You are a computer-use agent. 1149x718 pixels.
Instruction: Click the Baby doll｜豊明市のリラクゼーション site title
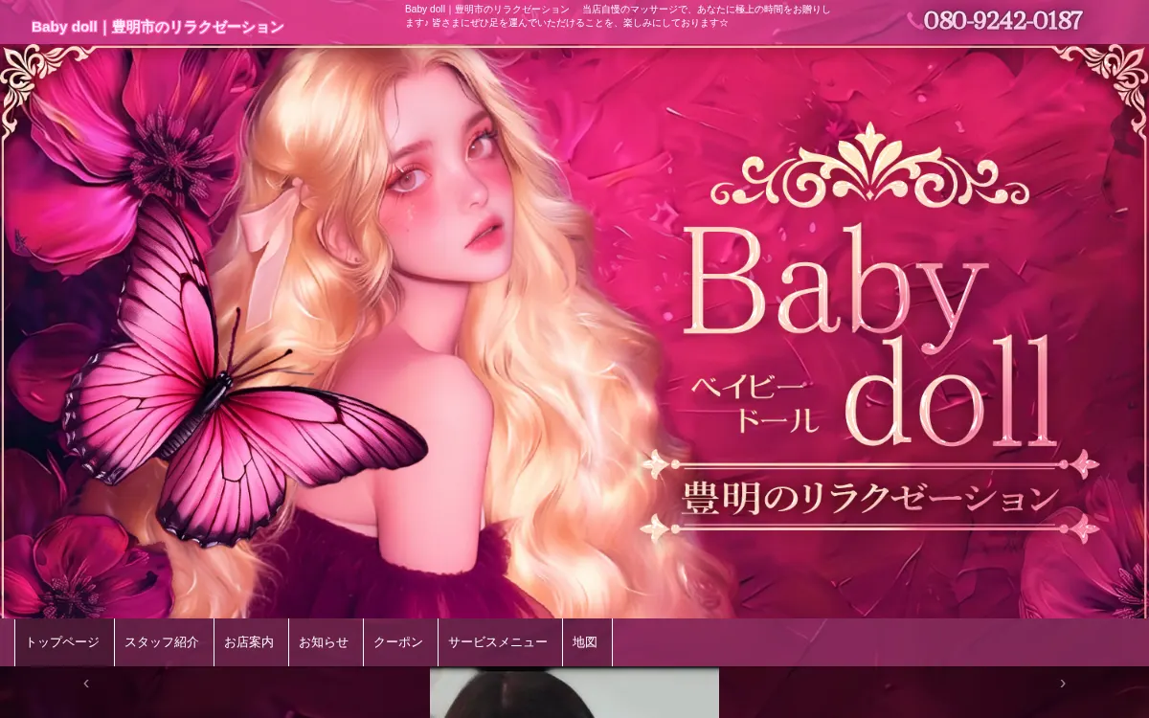point(158,27)
